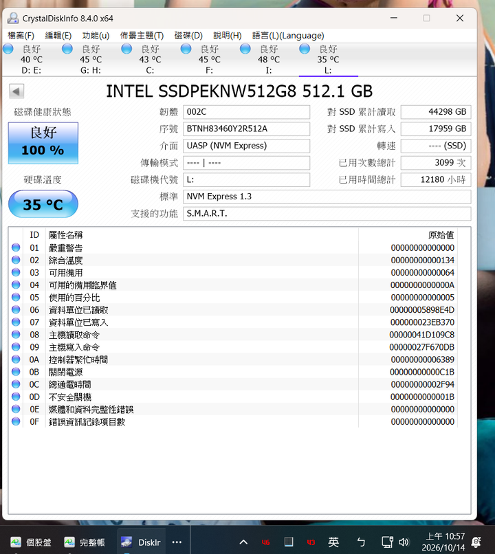Click the serial number field BTNH83460Y2R512A
The width and height of the screenshot is (495, 554).
pyautogui.click(x=246, y=129)
